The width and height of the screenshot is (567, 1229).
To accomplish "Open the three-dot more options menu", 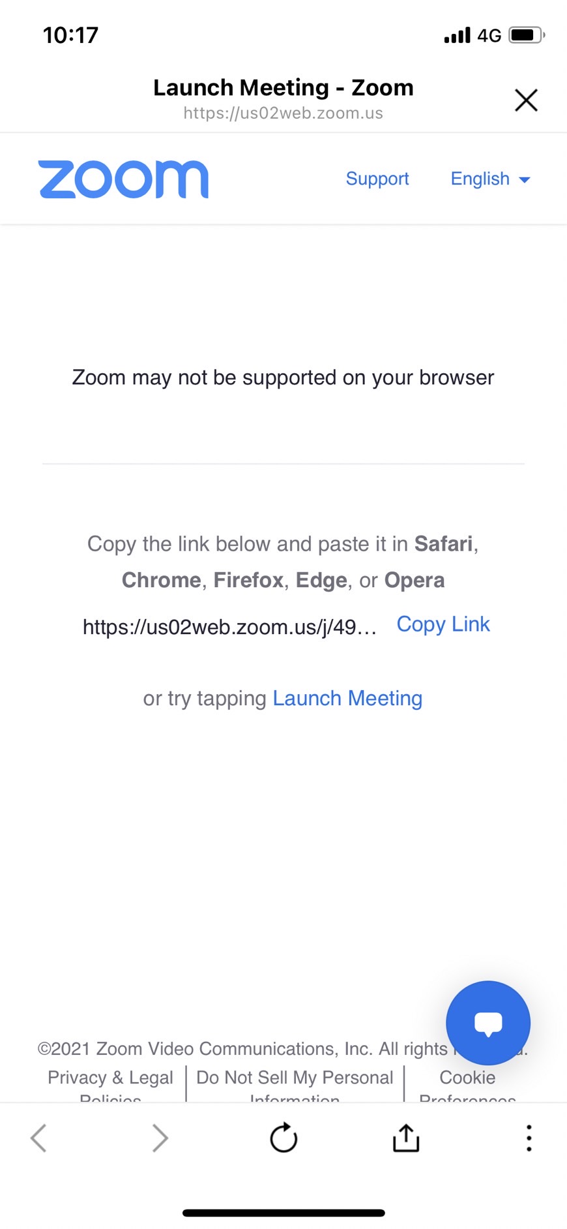I will pyautogui.click(x=529, y=1138).
